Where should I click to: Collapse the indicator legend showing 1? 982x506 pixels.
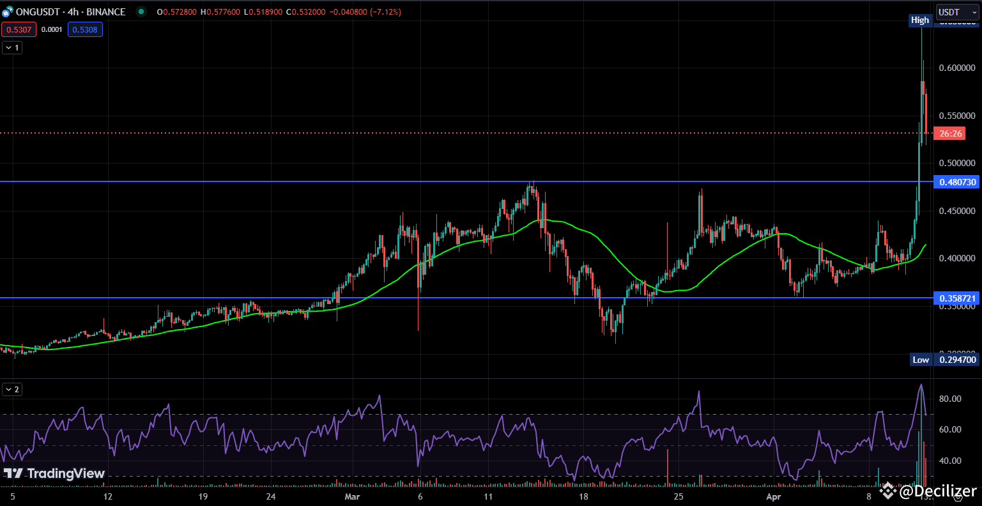tap(12, 47)
